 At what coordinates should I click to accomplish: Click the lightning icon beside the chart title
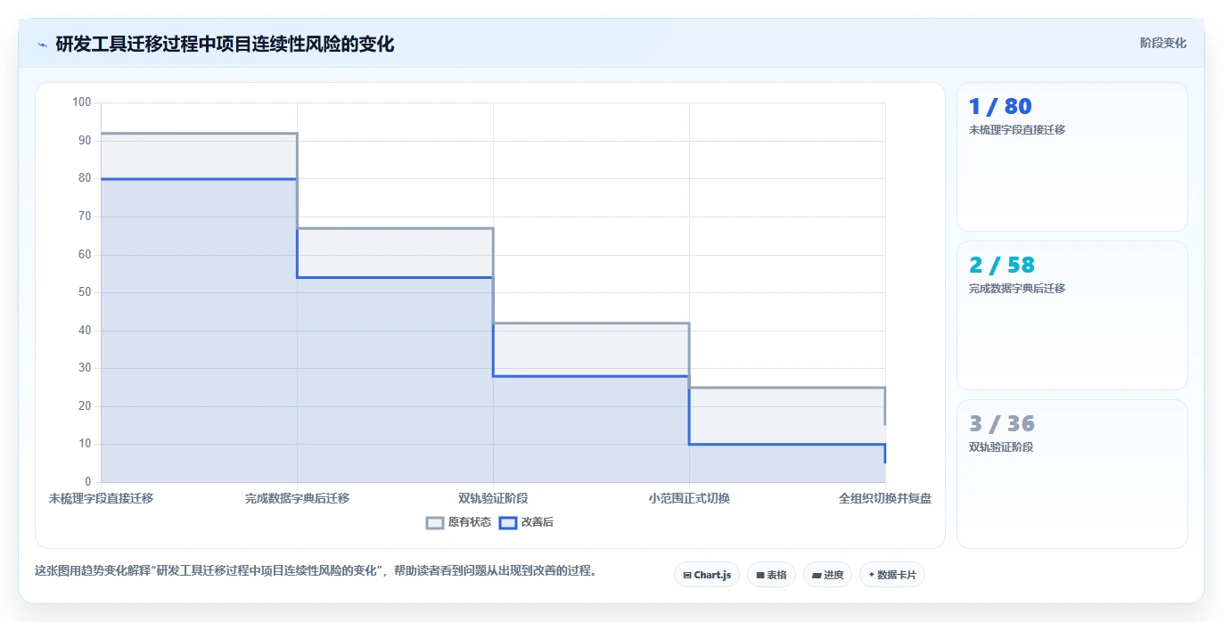pyautogui.click(x=42, y=45)
